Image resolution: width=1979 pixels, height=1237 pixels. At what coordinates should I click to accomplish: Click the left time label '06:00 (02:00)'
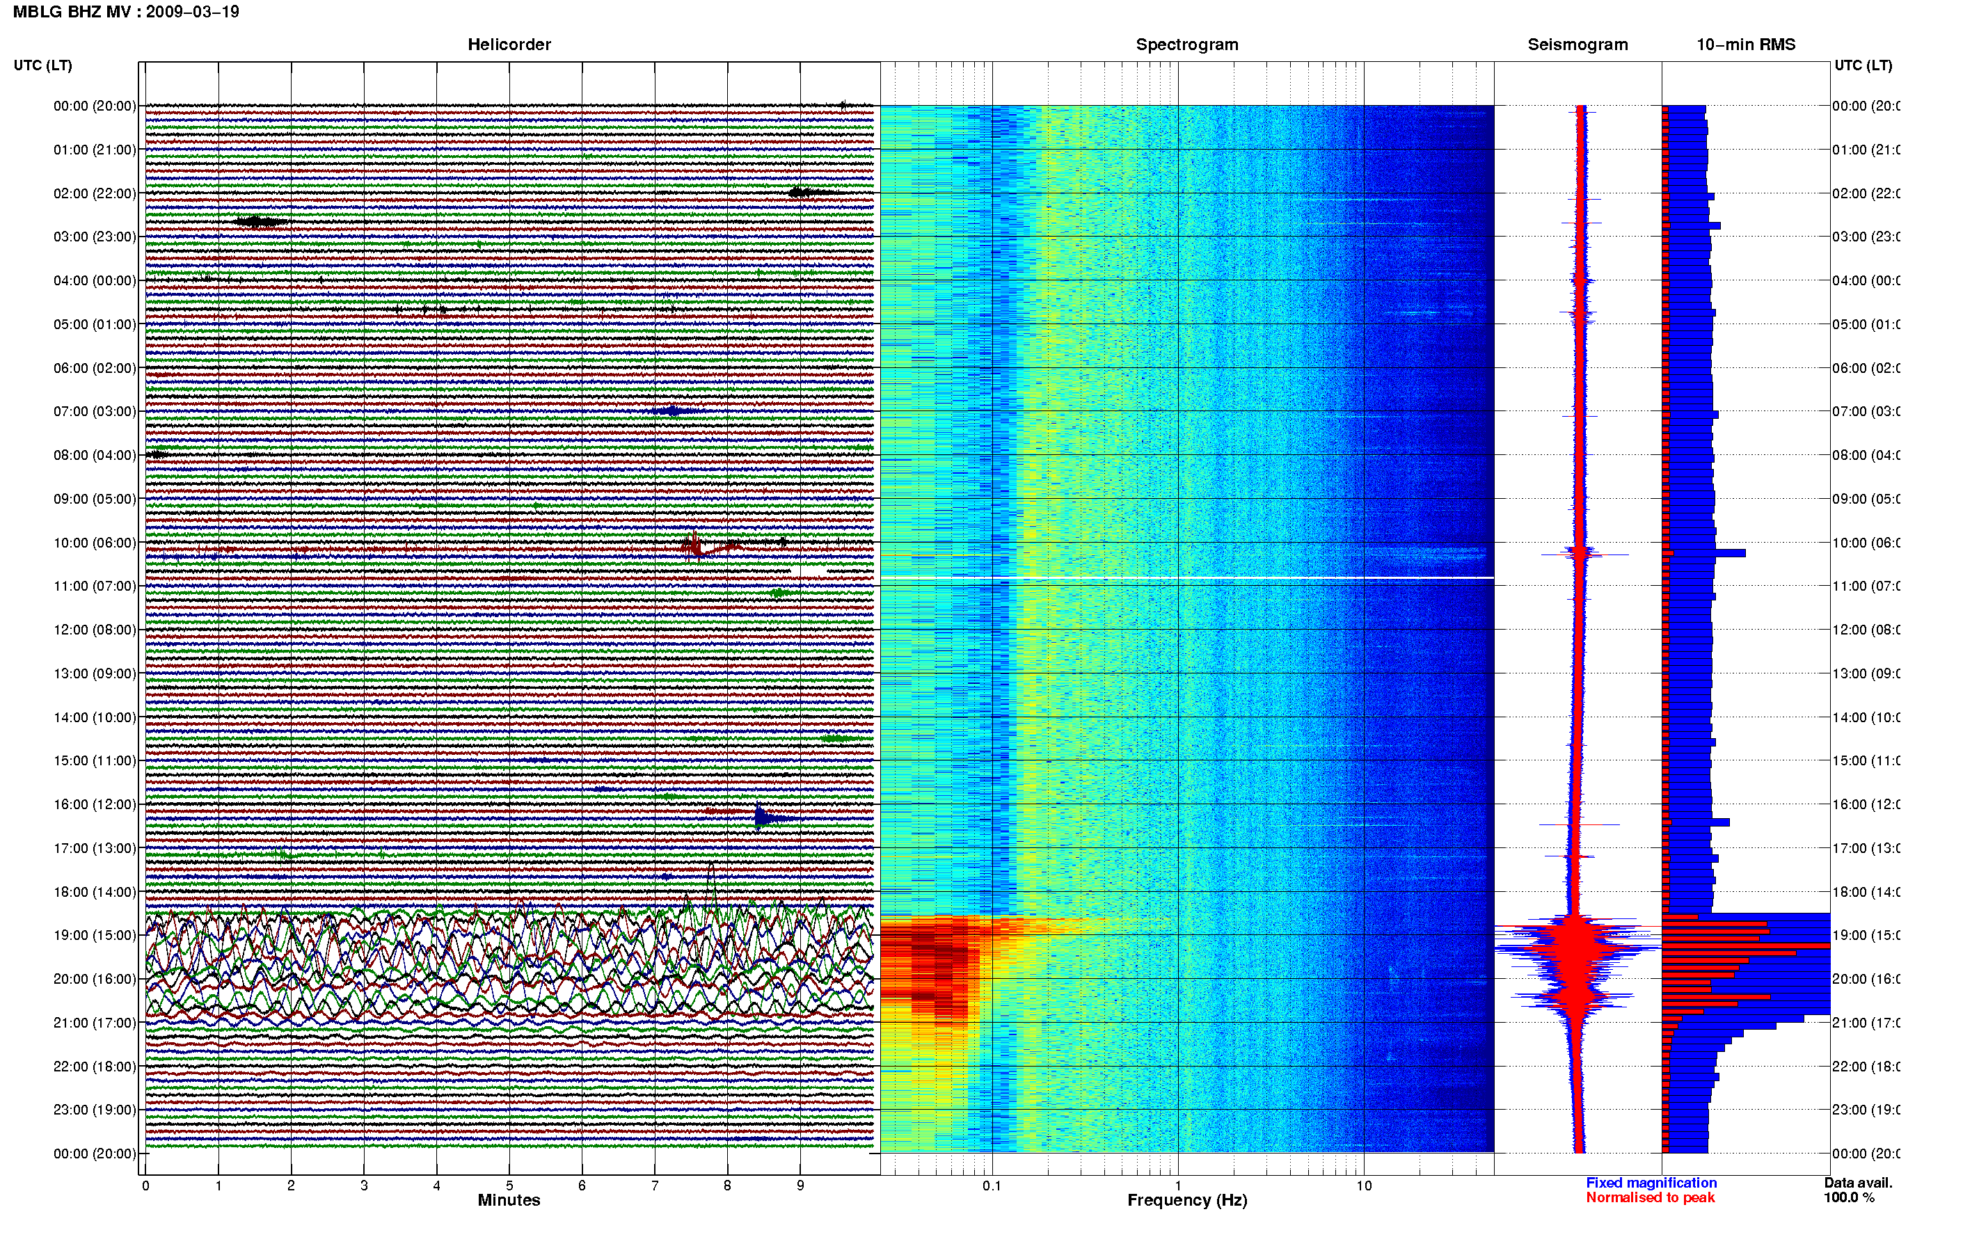tap(95, 368)
